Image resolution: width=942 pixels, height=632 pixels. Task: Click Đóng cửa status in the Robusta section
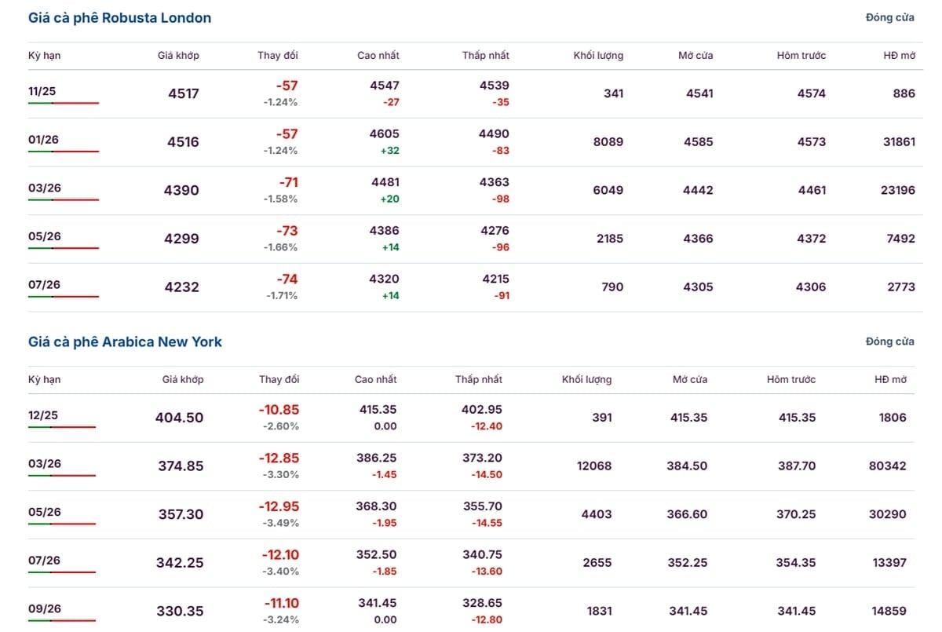click(x=889, y=17)
